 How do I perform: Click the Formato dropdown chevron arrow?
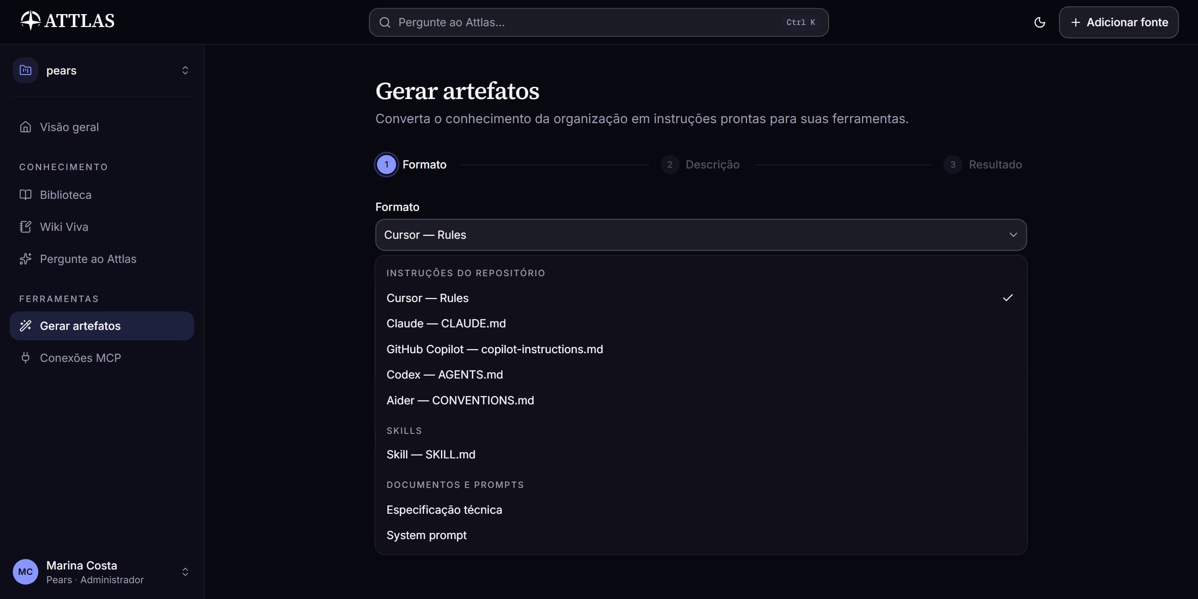pyautogui.click(x=1013, y=235)
